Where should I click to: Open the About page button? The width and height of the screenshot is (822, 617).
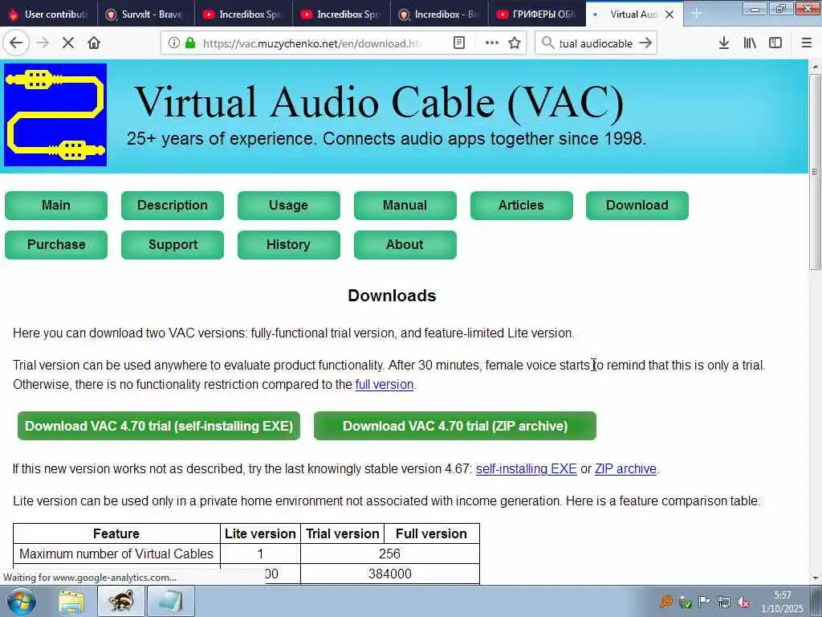tap(405, 244)
